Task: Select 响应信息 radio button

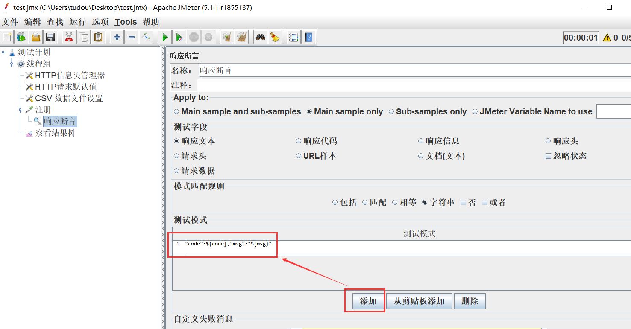Action: pos(439,141)
